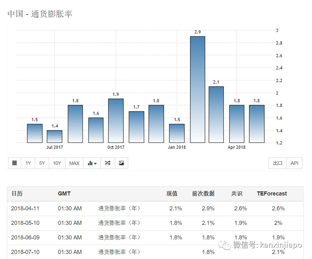Click the lowest bar labeled 1.4
This screenshot has width=312, height=259.
tap(55, 136)
